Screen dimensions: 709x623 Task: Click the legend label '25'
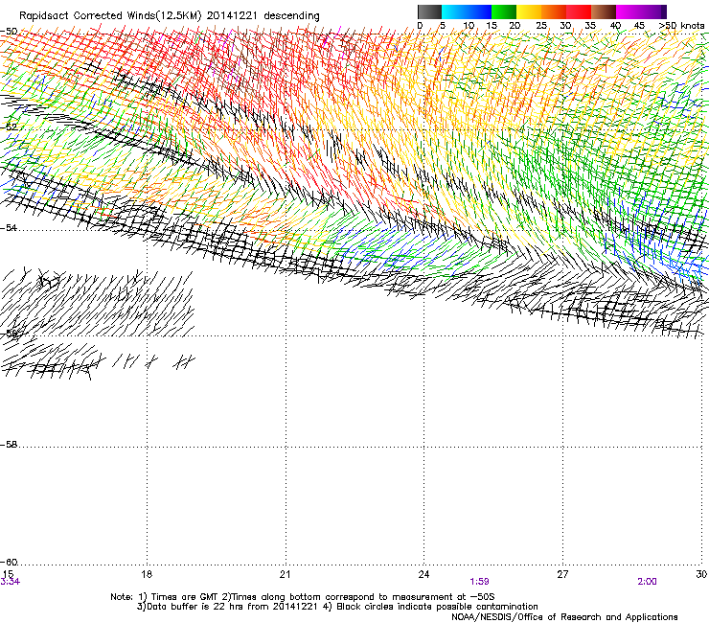tap(541, 26)
